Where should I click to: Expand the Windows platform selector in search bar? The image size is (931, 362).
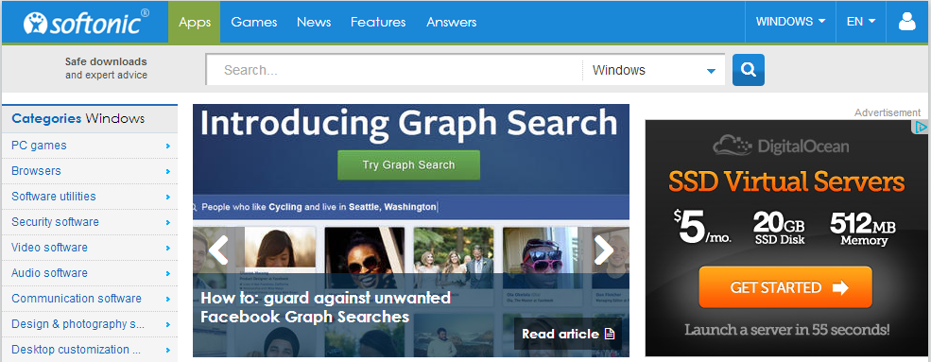click(654, 71)
